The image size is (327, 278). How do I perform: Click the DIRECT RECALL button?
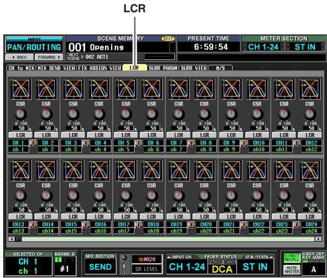coord(291,257)
